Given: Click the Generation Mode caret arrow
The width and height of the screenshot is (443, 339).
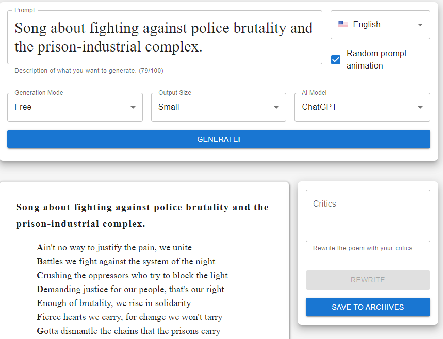Looking at the screenshot, I should (133, 107).
